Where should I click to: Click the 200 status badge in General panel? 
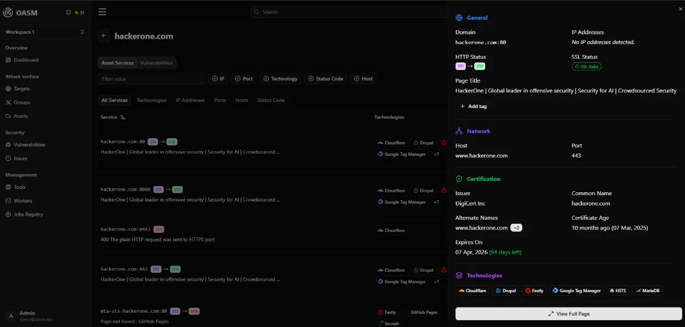(x=479, y=66)
